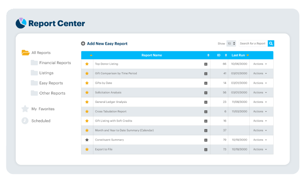
Task: Expand Actions dropdown for Gift Comparison row
Action: [260, 74]
